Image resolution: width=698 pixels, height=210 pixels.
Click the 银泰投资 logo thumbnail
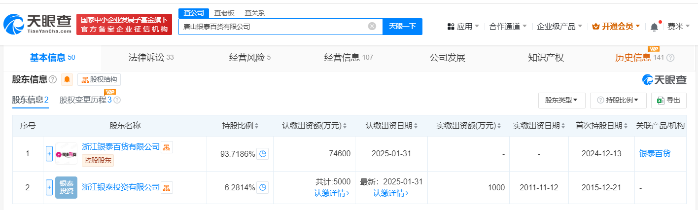pos(66,187)
